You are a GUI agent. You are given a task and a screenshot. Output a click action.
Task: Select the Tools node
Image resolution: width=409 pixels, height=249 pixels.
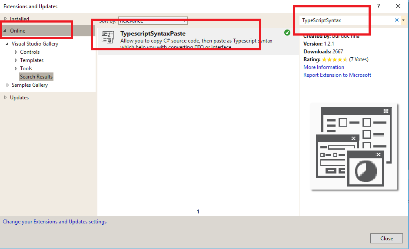pyautogui.click(x=26, y=69)
